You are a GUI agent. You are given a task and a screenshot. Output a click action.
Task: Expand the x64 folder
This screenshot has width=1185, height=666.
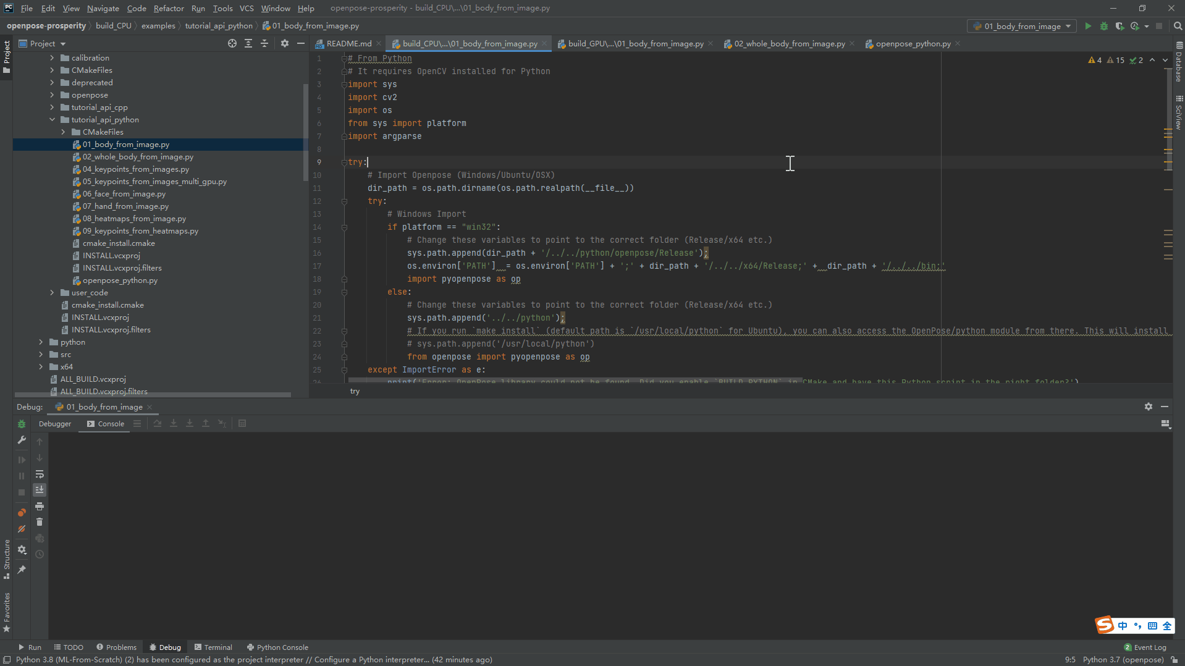(41, 366)
